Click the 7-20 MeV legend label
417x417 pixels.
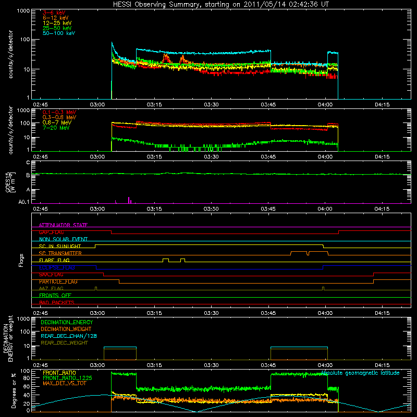(56, 128)
